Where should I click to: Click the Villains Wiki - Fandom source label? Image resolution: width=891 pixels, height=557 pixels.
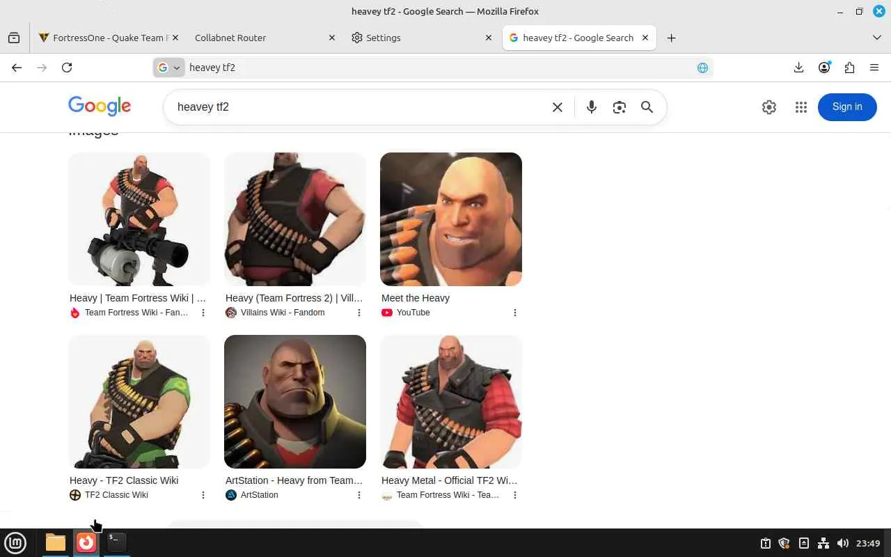coord(283,313)
